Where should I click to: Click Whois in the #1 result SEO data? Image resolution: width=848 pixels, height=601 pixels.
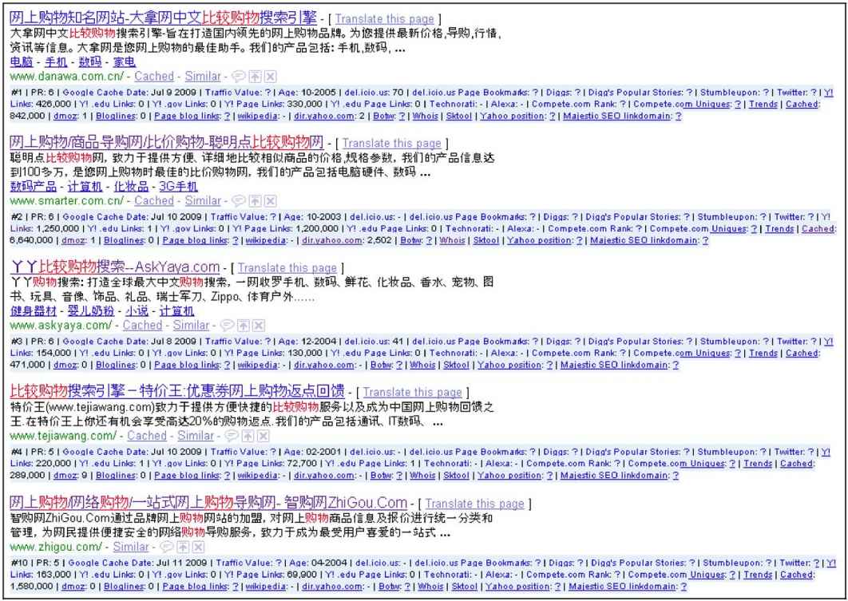click(425, 117)
